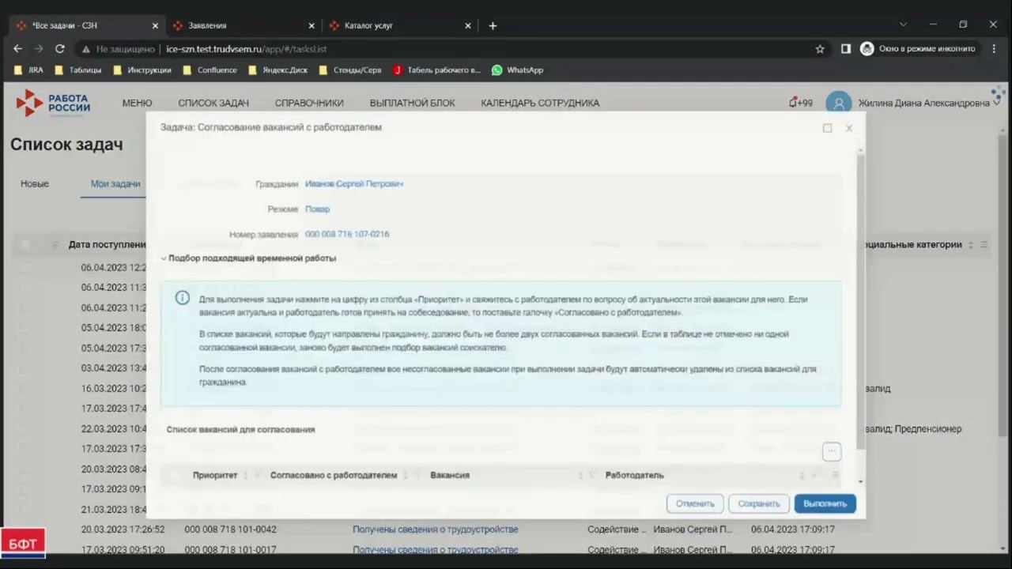Open first visible Получены сведения о трудоустройстве link
1012x569 pixels.
(x=436, y=529)
